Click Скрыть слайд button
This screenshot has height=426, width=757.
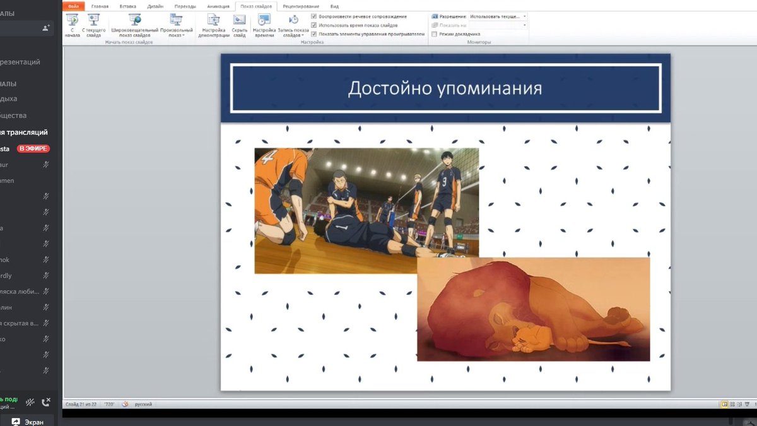click(x=239, y=25)
